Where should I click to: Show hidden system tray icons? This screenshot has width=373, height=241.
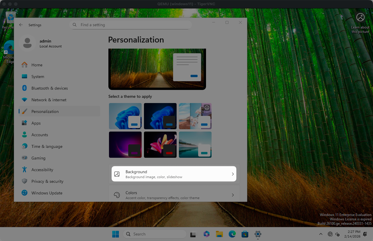(x=321, y=234)
